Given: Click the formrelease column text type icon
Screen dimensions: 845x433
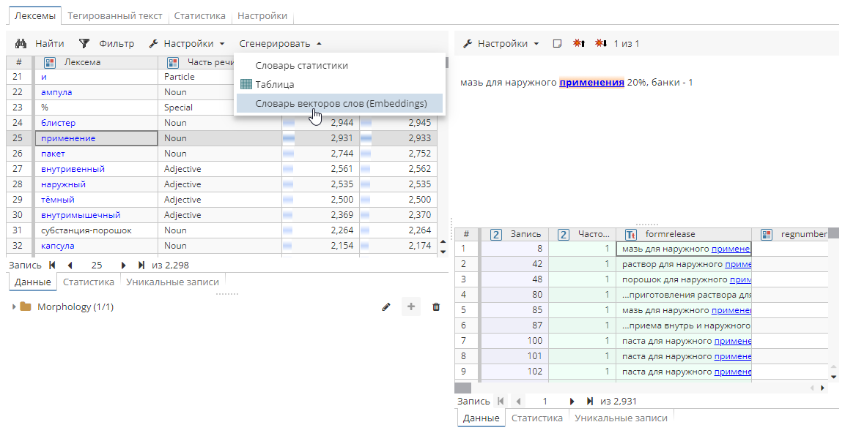Looking at the screenshot, I should [630, 235].
